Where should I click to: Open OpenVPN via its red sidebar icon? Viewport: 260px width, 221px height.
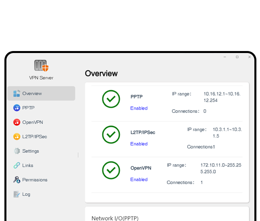click(16, 123)
